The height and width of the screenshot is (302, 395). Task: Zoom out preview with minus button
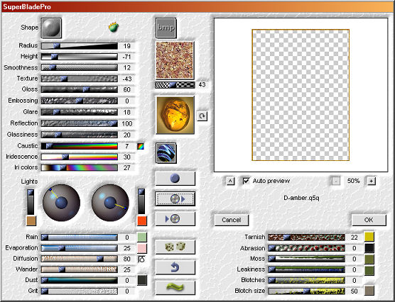coord(335,181)
